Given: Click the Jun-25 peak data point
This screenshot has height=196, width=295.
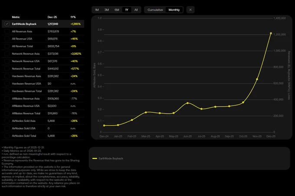Looking at the screenshot, I should click(187, 103).
